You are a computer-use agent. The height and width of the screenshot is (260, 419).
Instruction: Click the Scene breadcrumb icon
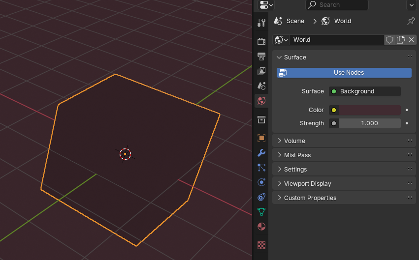point(278,21)
